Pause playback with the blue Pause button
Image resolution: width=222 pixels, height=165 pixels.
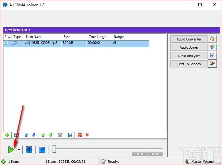29,150
